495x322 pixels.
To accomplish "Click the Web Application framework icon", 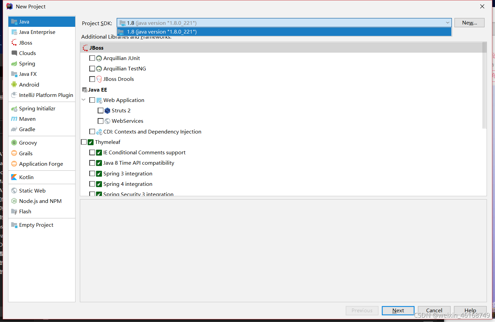I will pyautogui.click(x=99, y=100).
